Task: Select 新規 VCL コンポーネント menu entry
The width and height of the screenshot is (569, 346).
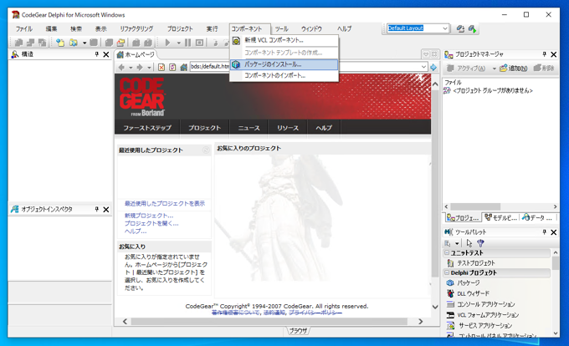Action: 284,40
